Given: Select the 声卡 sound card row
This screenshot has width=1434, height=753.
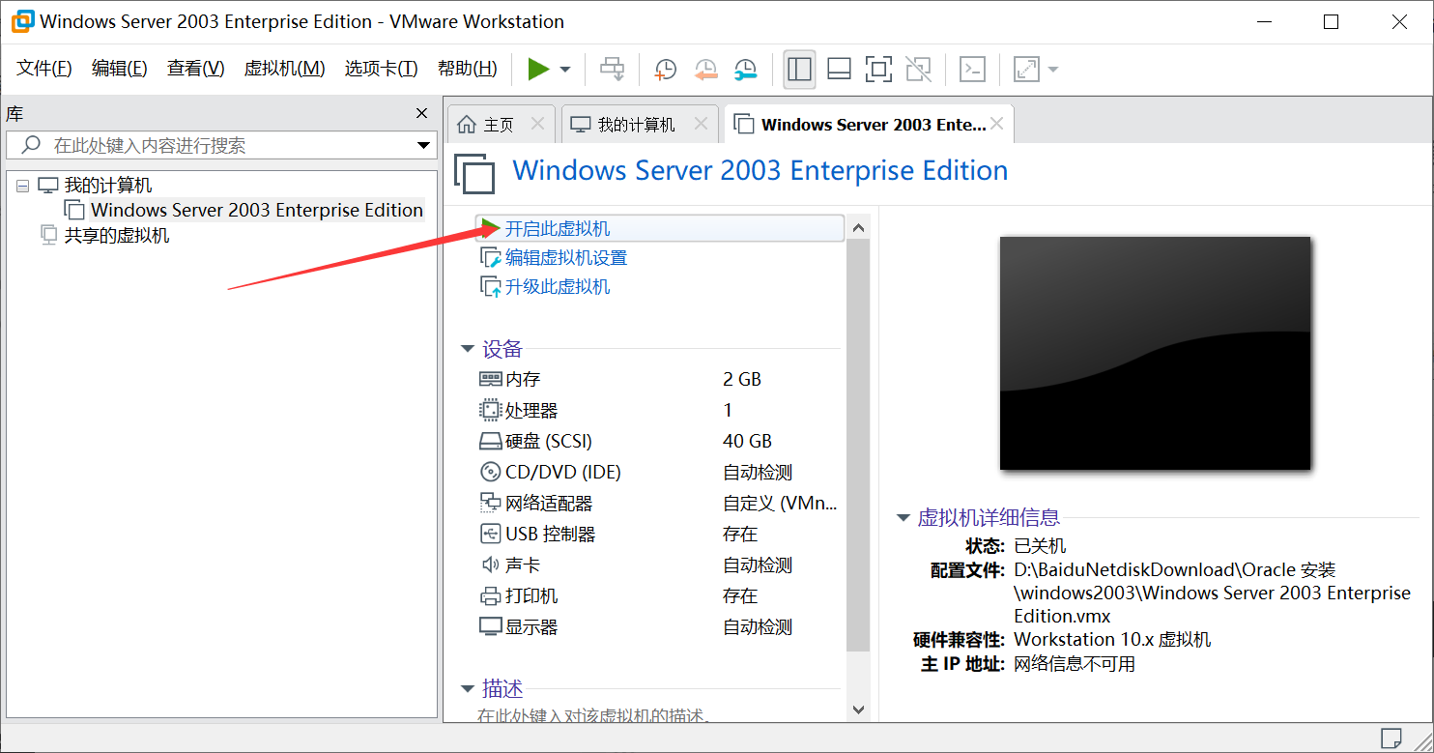Looking at the screenshot, I should tap(660, 565).
